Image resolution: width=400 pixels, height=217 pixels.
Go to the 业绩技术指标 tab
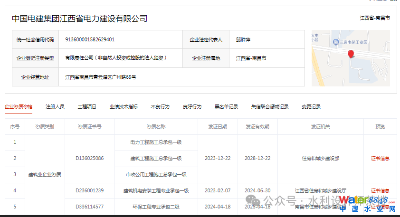124,107
